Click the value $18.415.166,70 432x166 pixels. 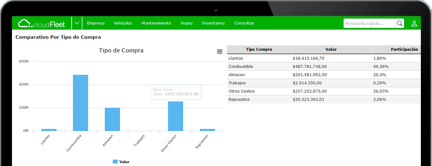[308, 58]
